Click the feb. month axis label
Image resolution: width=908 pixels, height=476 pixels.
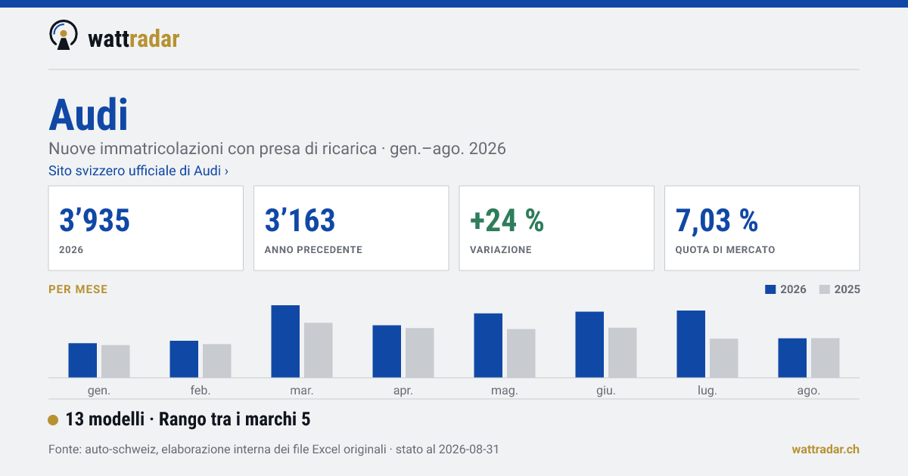point(201,391)
